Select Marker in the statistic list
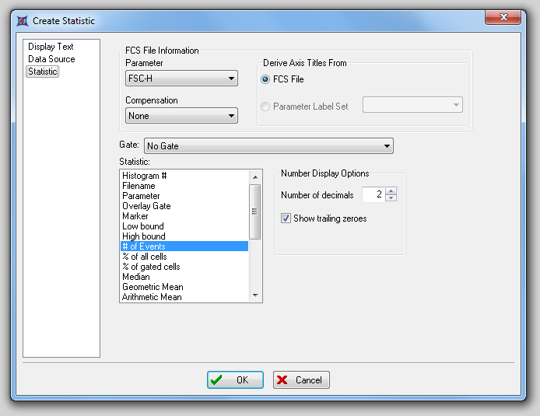The image size is (540, 416). click(184, 216)
